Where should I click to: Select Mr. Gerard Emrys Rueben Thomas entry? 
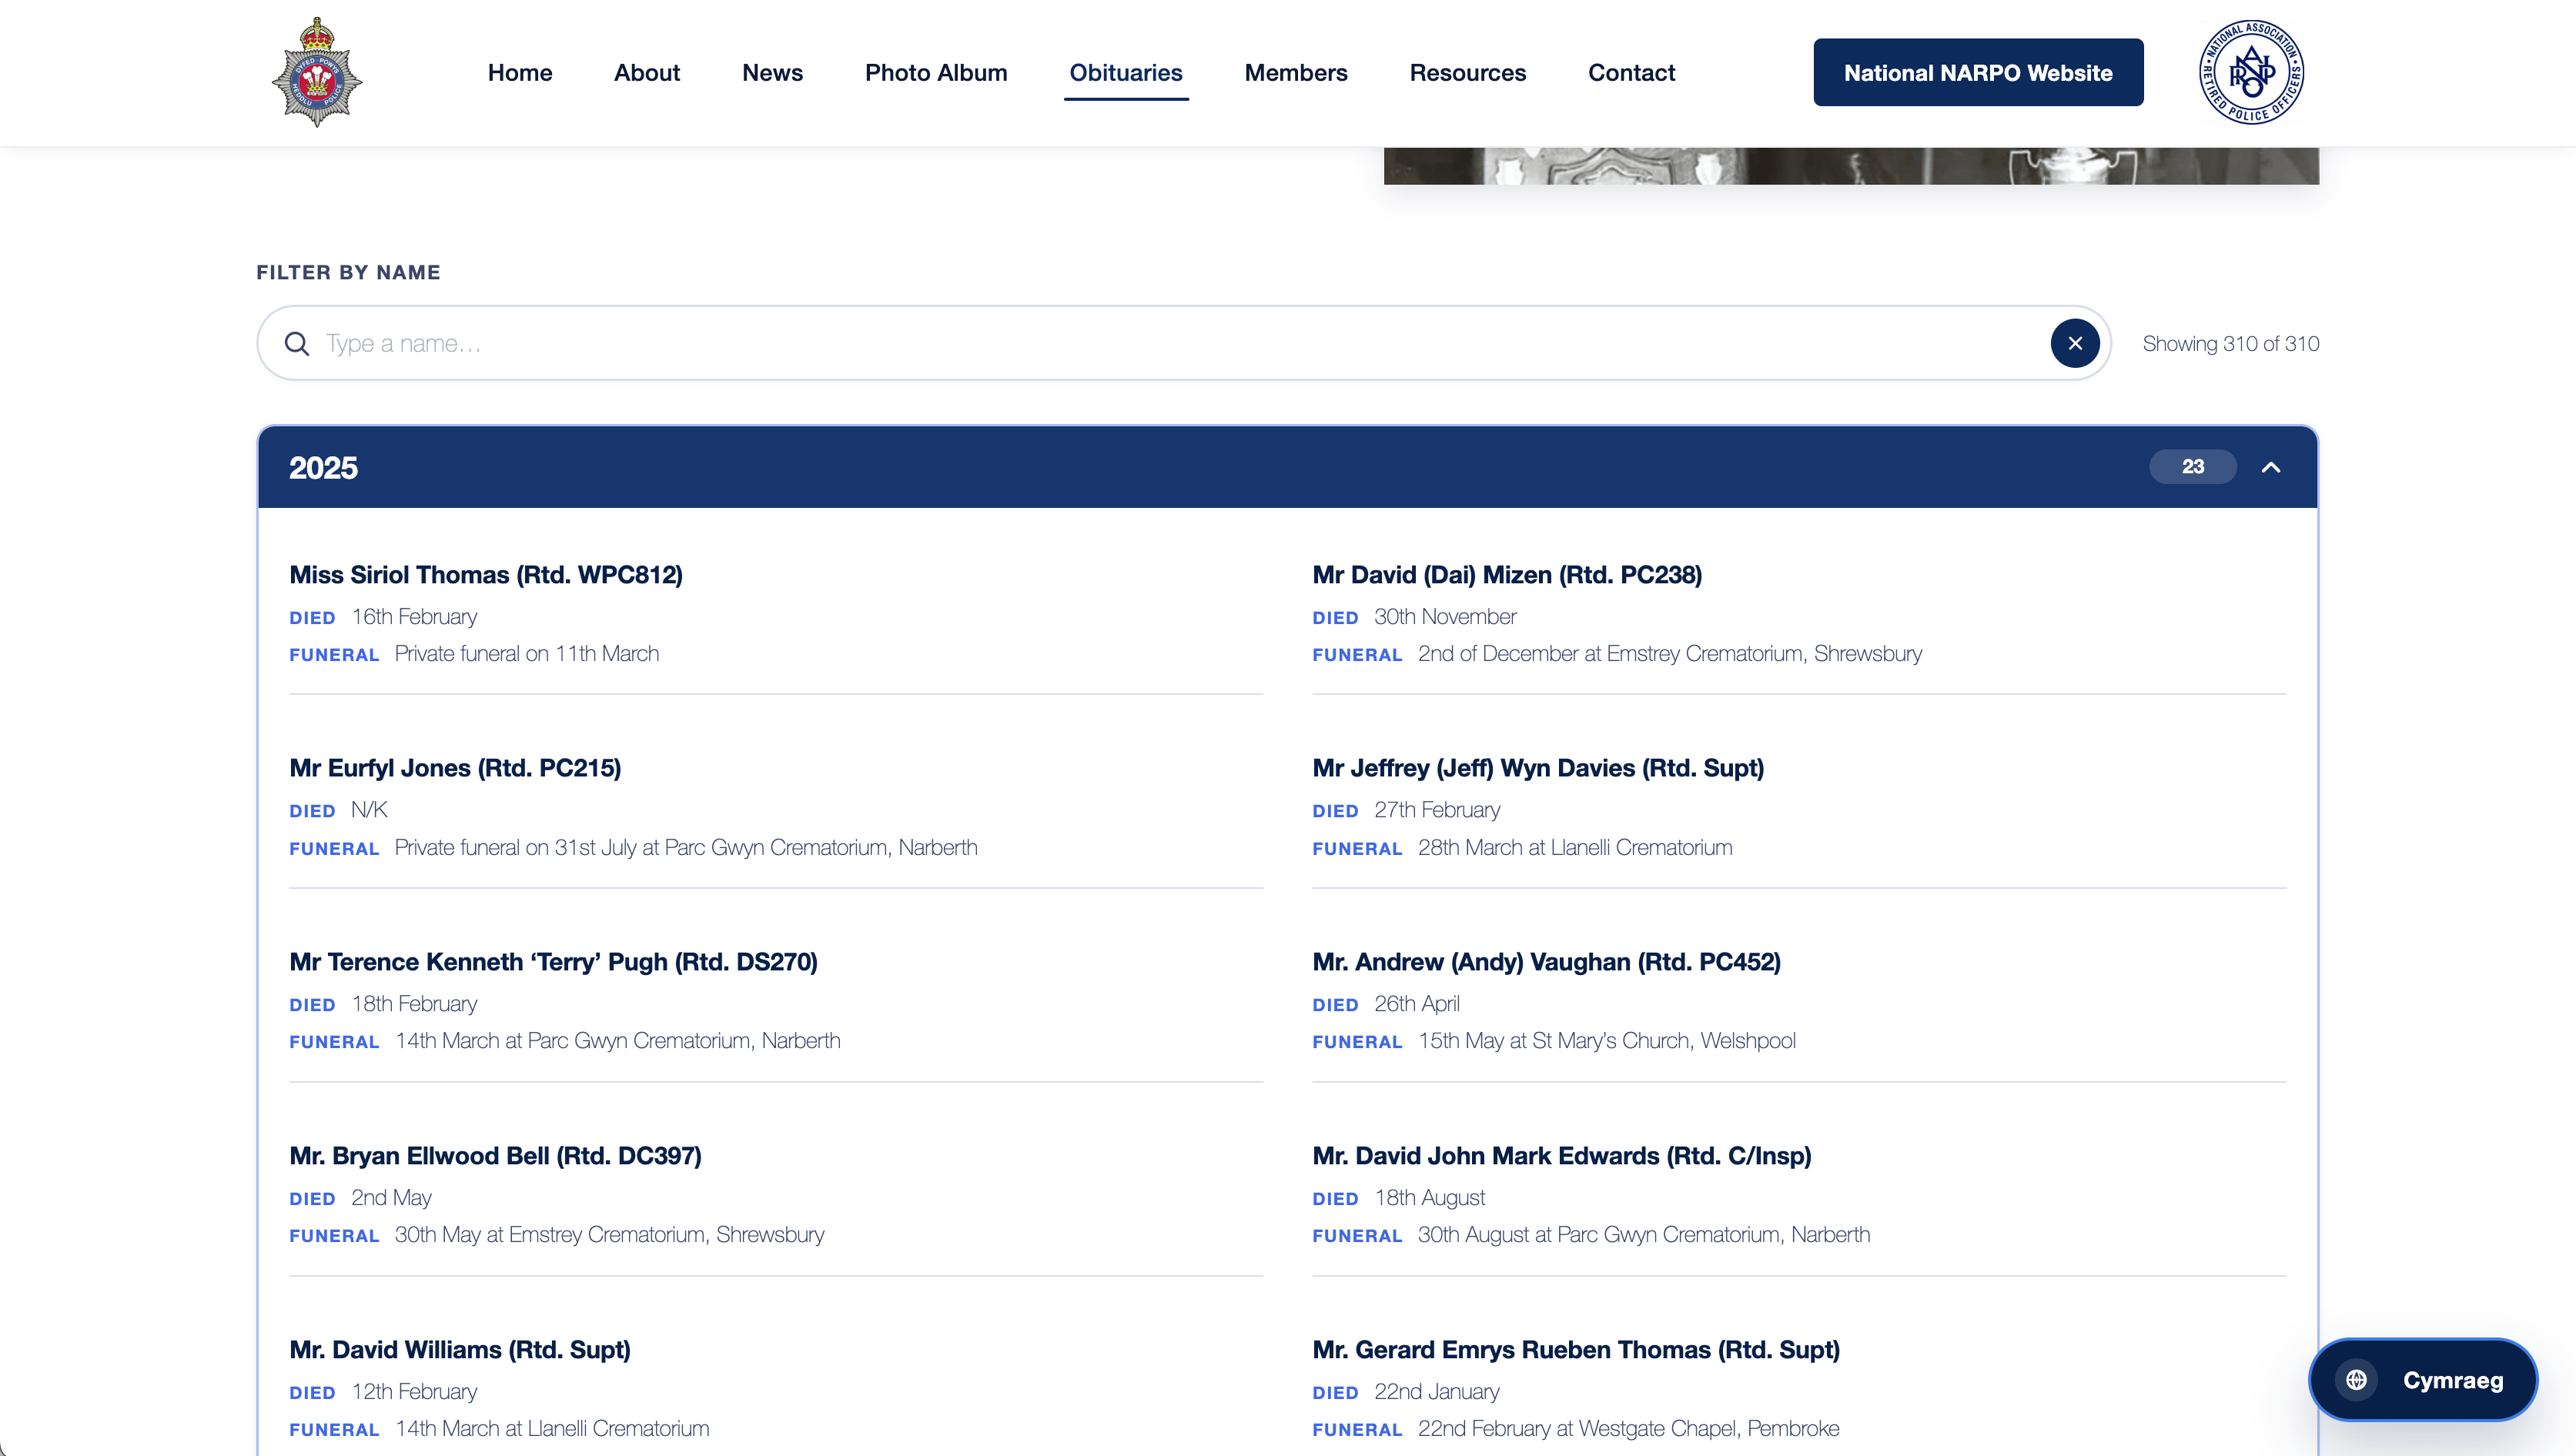[1576, 1350]
